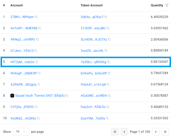Open token account 7e35bJ...qRHSXg
The width and height of the screenshot is (171, 138).
(93, 62)
